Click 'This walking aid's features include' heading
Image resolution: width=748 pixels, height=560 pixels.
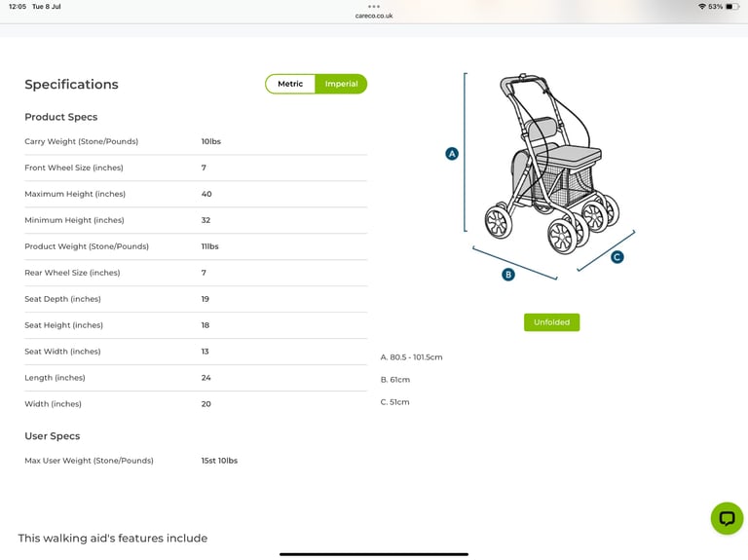pyautogui.click(x=113, y=538)
